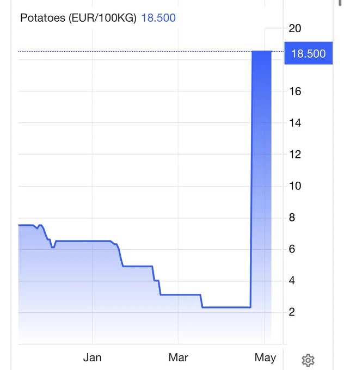This screenshot has height=370, width=344.
Task: Click the scrollbar handle at the top right
Action: (340, 3)
